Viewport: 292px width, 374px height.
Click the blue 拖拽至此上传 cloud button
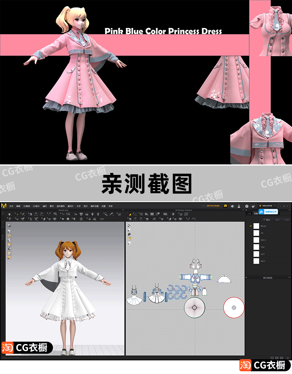tap(268, 212)
